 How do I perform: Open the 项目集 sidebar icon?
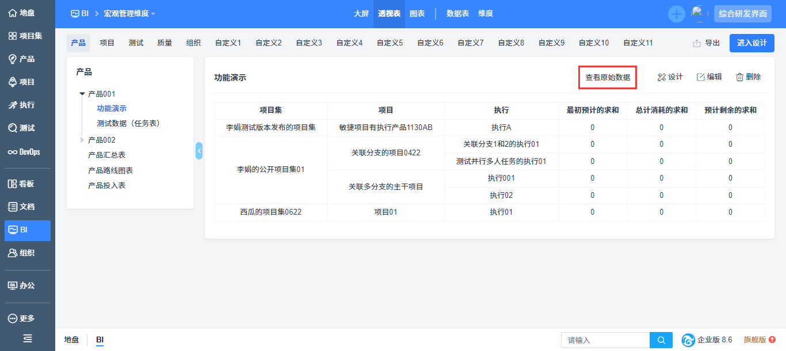12,36
